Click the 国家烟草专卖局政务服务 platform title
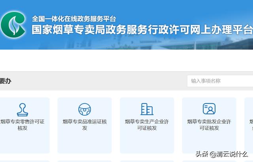This screenshot has width=253, height=162. pyautogui.click(x=142, y=29)
